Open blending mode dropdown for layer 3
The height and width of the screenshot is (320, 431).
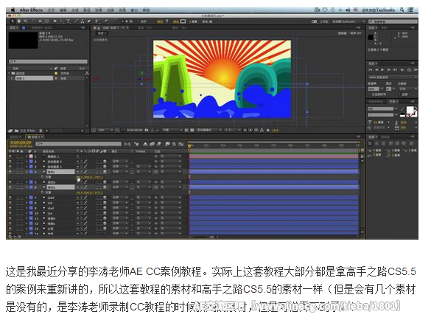pyautogui.click(x=120, y=167)
